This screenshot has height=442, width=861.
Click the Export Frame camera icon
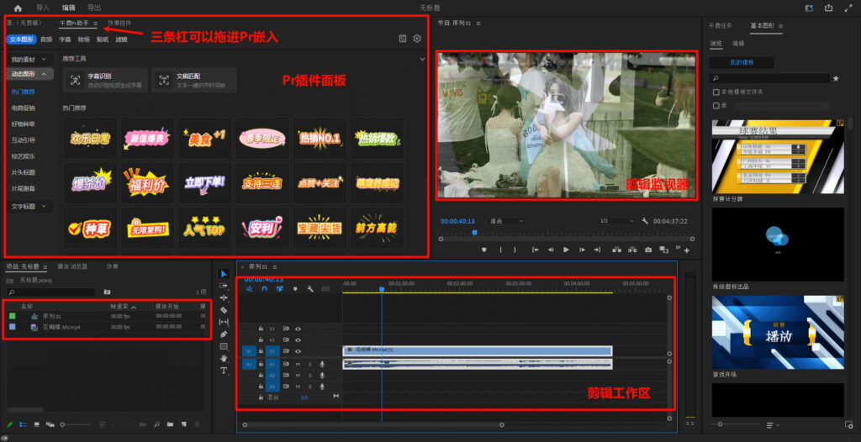click(x=648, y=250)
